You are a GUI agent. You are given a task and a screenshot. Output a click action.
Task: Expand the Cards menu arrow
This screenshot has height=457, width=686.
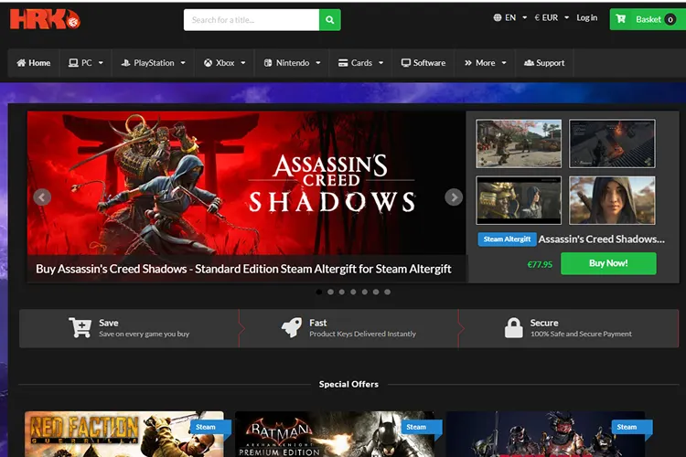381,63
